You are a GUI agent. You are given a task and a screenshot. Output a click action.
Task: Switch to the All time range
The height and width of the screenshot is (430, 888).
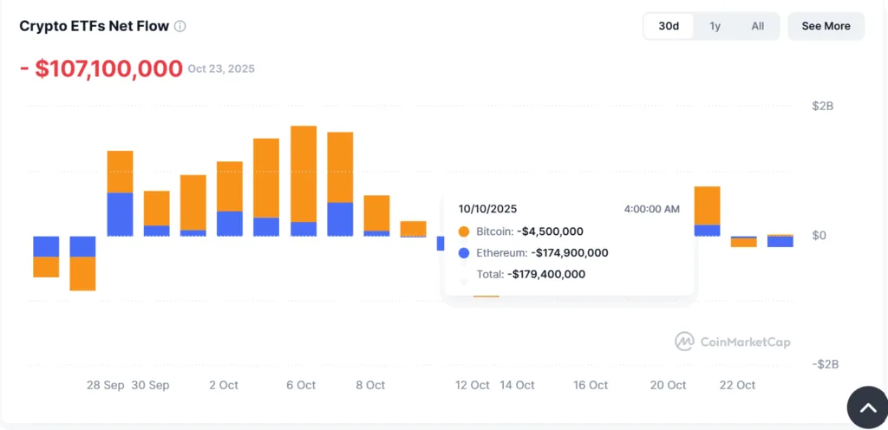click(x=757, y=26)
